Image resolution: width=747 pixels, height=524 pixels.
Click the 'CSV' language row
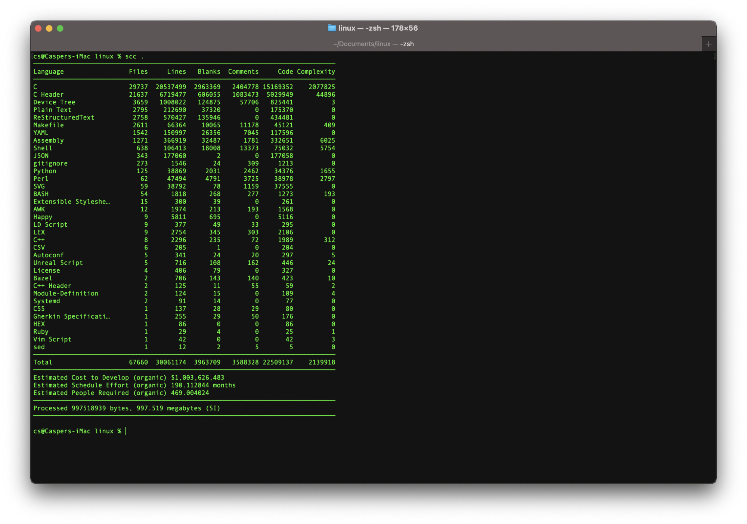[x=184, y=248]
